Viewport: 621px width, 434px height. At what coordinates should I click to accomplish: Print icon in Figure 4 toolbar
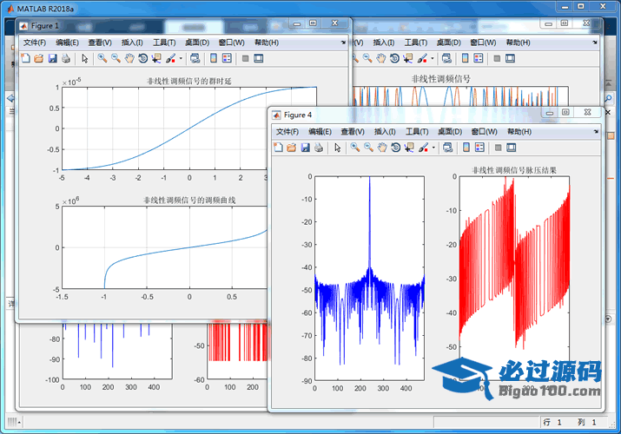pyautogui.click(x=319, y=148)
